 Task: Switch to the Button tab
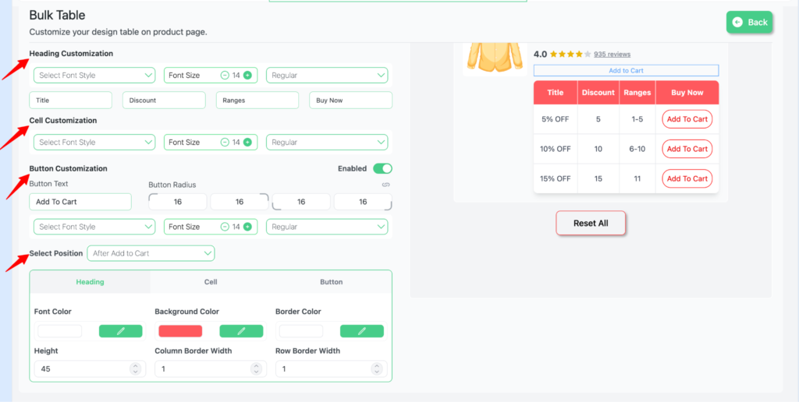331,282
